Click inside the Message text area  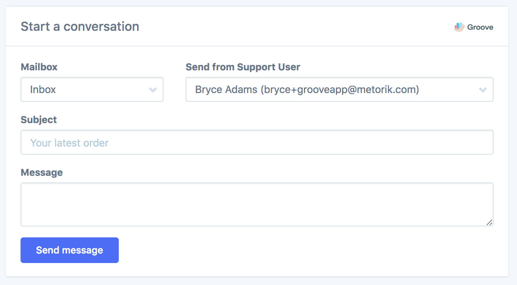tap(257, 204)
